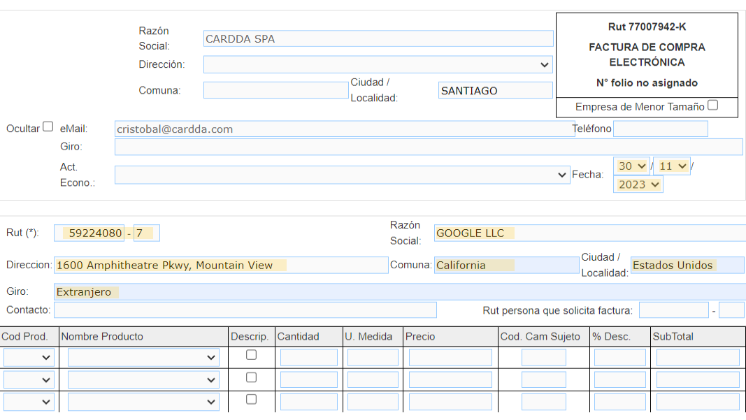Click the issuer Comuna text field

click(x=275, y=90)
